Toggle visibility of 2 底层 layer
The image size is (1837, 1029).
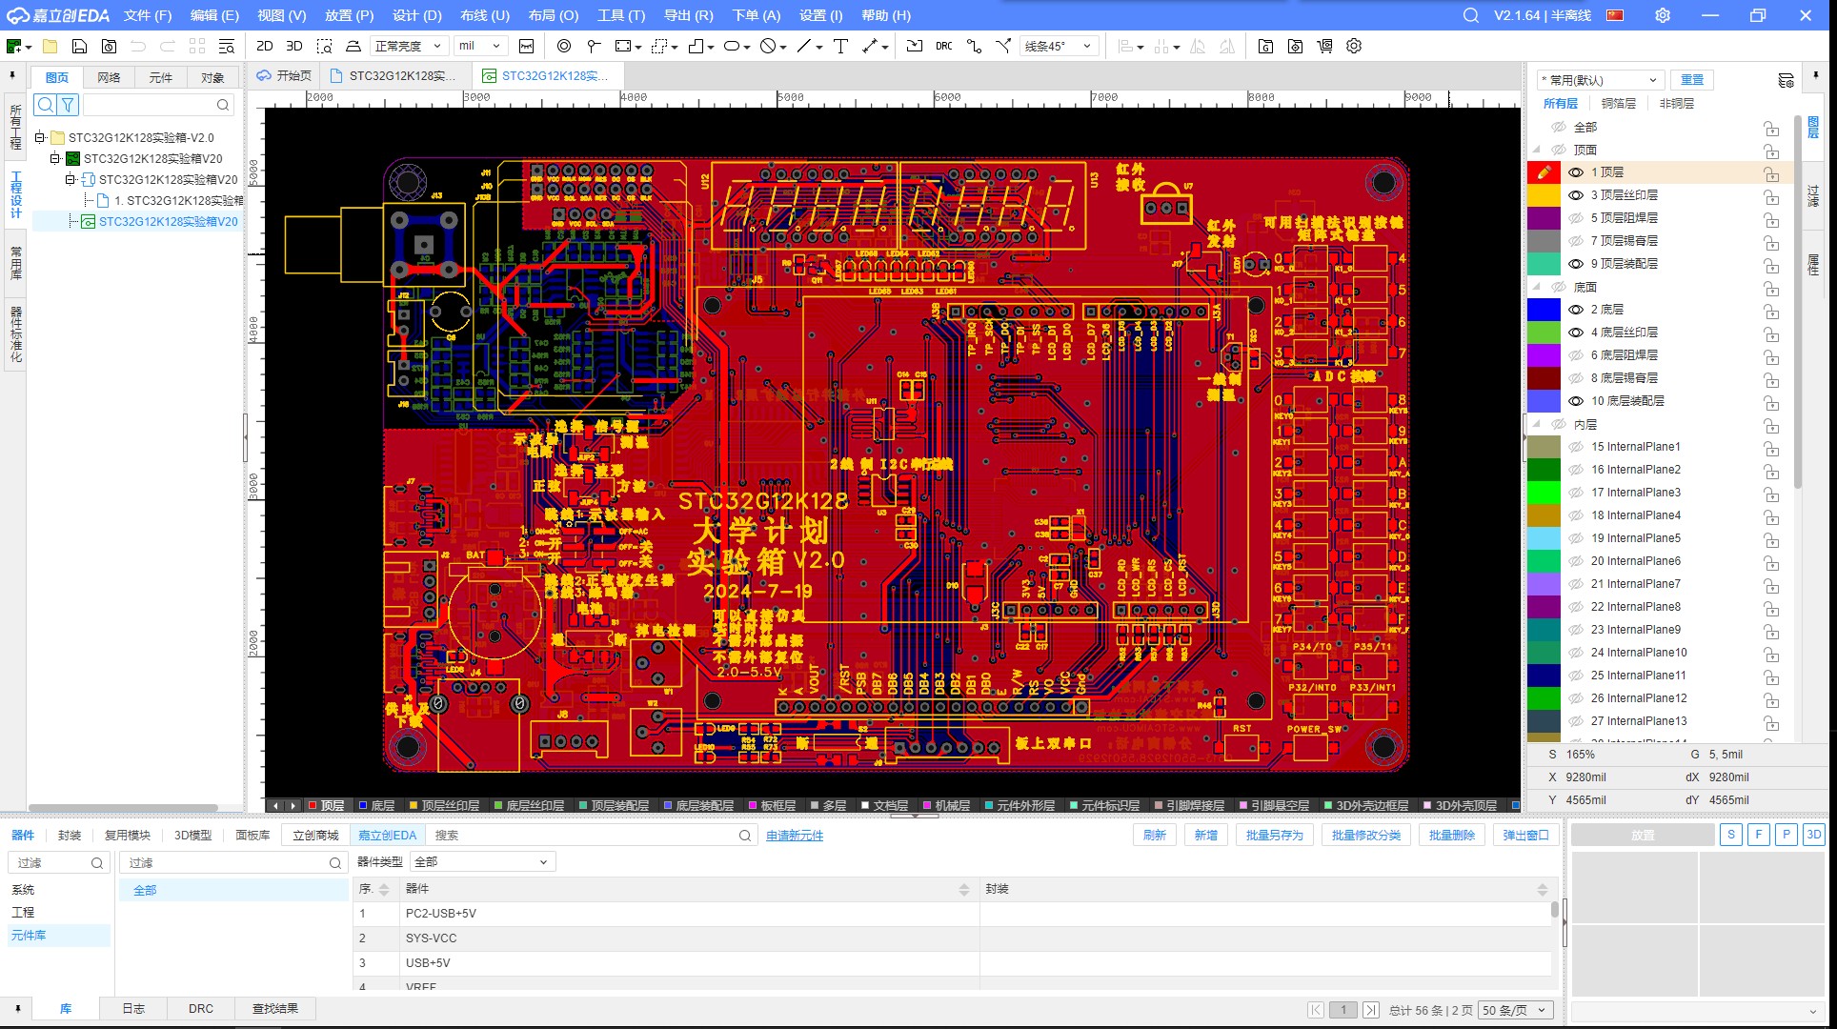[x=1576, y=310]
